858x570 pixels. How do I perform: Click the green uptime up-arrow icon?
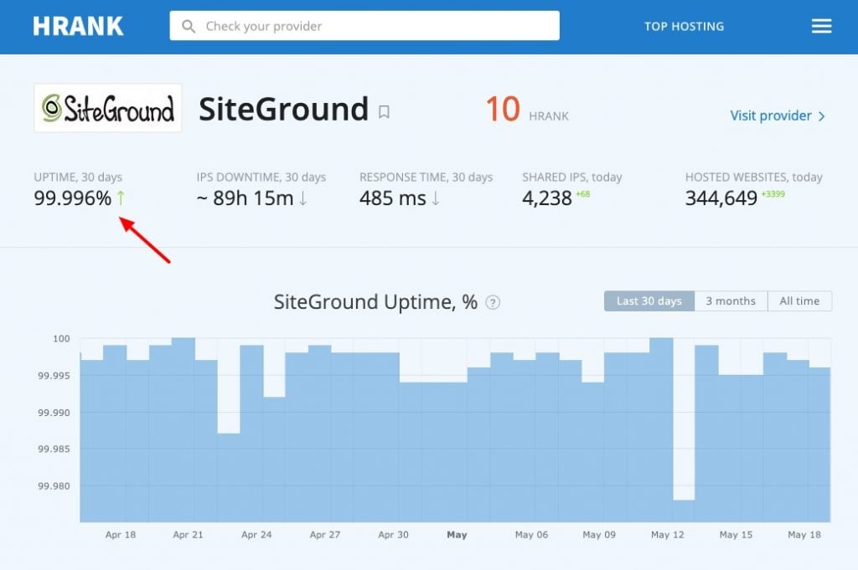point(121,198)
